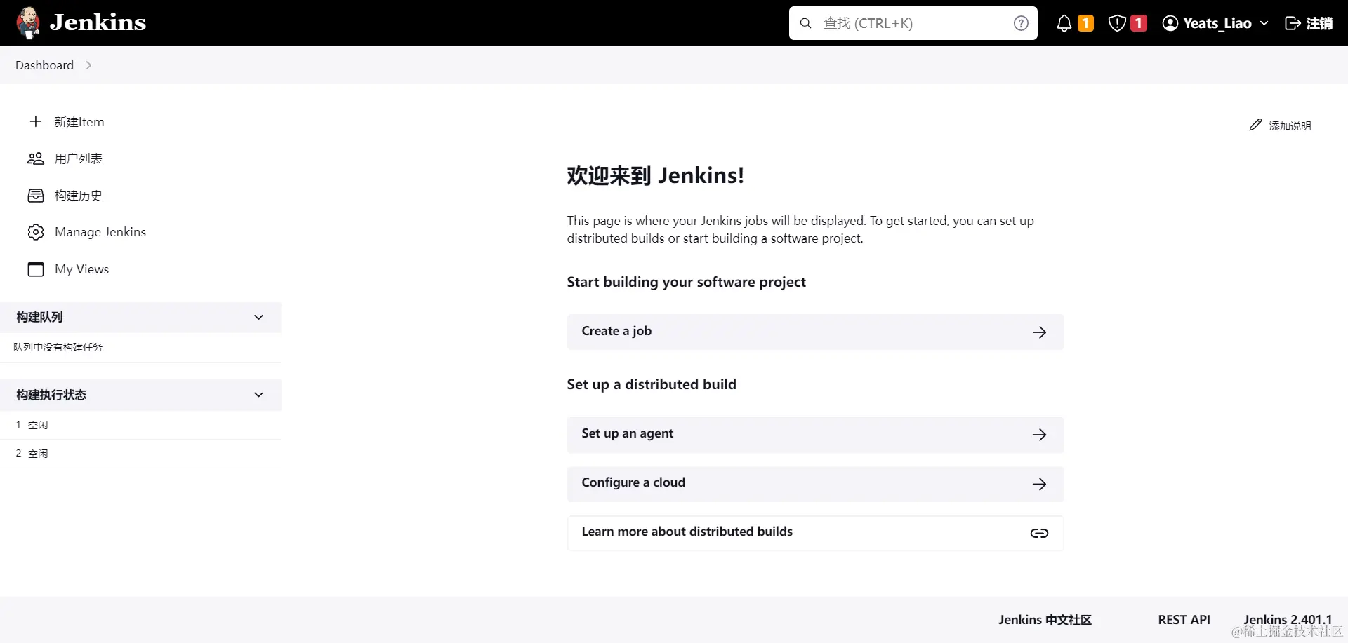
Task: Click the 构建队列 panel heading
Action: (x=40, y=317)
